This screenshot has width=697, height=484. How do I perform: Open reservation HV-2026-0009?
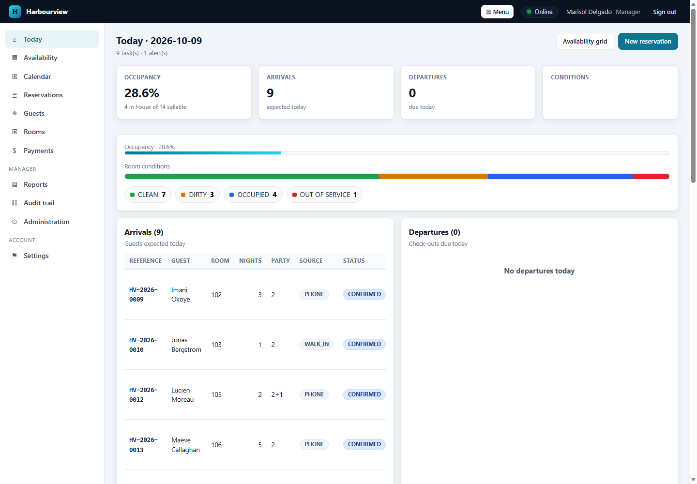tap(143, 295)
